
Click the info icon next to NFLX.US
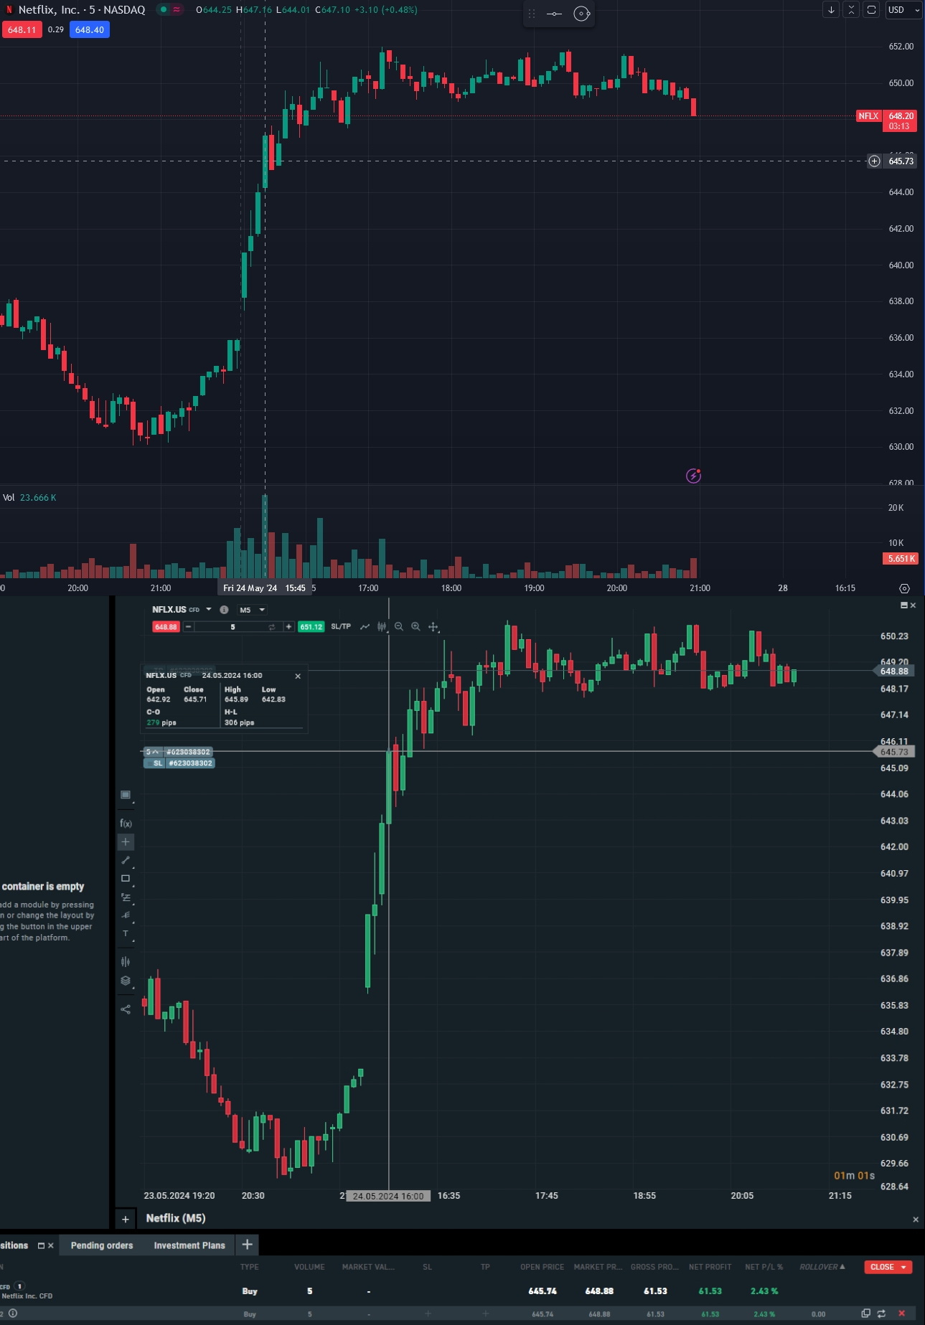tap(224, 610)
